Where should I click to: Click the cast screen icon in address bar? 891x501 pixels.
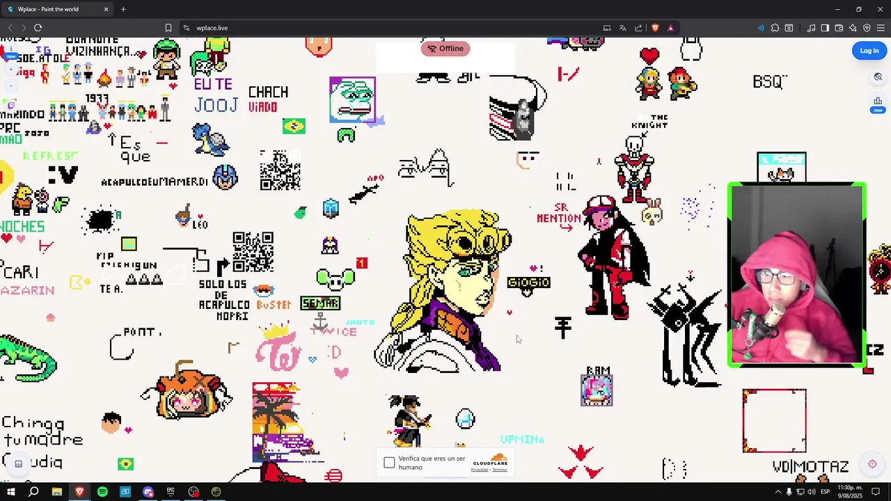pos(607,28)
